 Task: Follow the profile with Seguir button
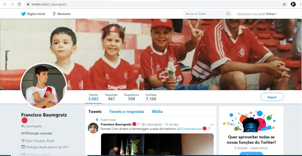click(x=272, y=97)
